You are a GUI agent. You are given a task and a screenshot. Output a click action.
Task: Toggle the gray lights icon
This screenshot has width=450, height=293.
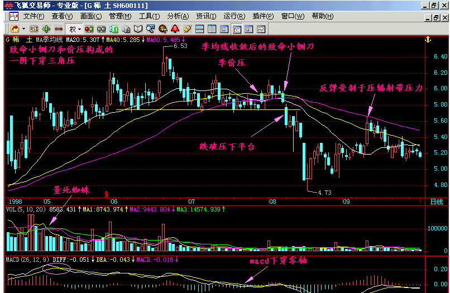pos(101,29)
